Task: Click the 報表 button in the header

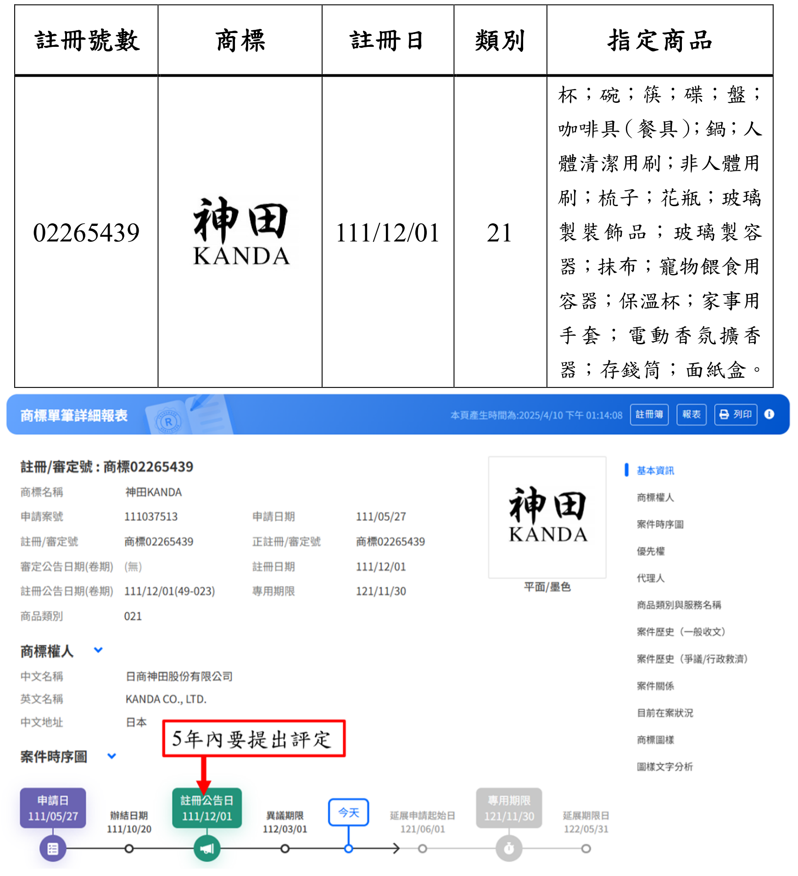Action: [x=691, y=415]
